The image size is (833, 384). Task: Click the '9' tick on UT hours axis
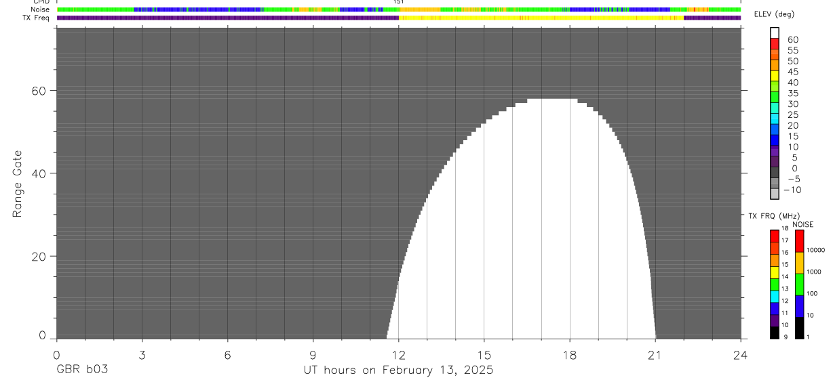313,354
